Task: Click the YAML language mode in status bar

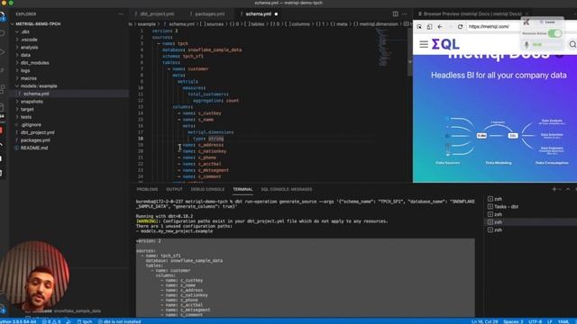Action: point(563,321)
